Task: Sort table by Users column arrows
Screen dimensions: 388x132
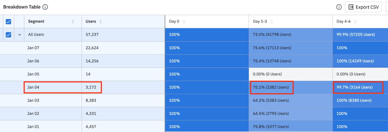Action: click(x=101, y=22)
